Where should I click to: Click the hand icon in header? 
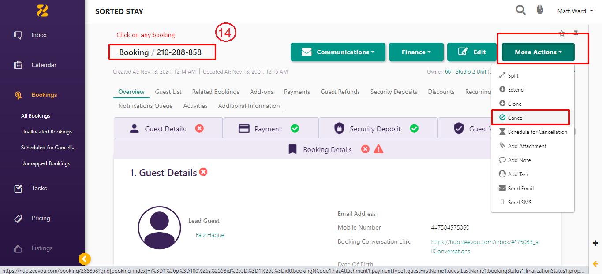pyautogui.click(x=540, y=10)
